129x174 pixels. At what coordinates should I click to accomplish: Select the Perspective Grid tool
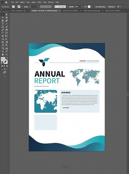6,39
